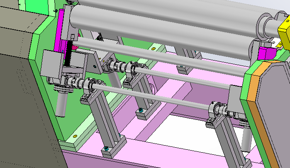Screen dimensions: 290x168
Task: Select the yellow hole in the lower green bar
Action: (75, 136)
